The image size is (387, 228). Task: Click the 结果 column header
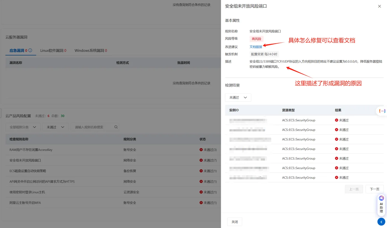(338, 110)
